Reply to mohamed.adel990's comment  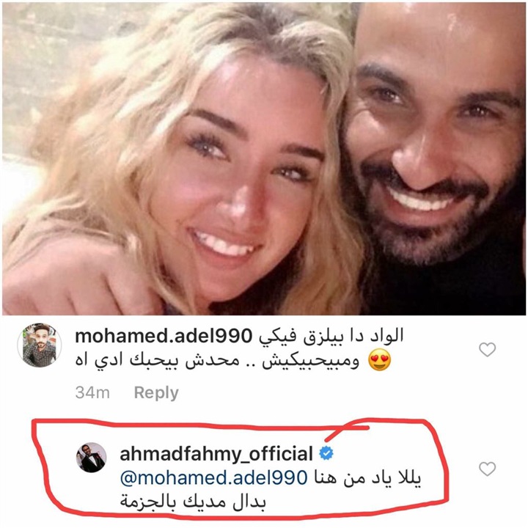tap(156, 392)
